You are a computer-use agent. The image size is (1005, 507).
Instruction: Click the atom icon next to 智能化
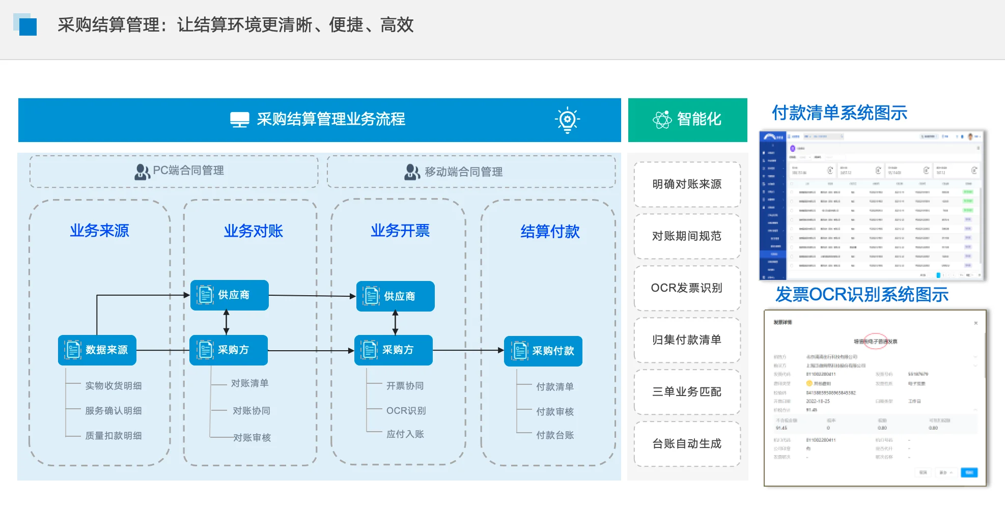[662, 120]
